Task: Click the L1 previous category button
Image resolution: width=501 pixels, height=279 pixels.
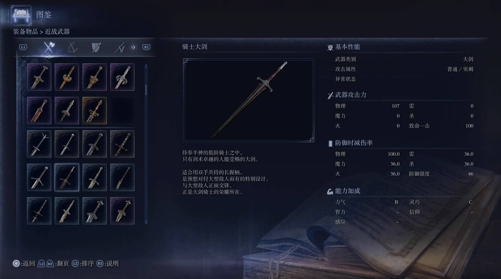Action: pyautogui.click(x=23, y=47)
